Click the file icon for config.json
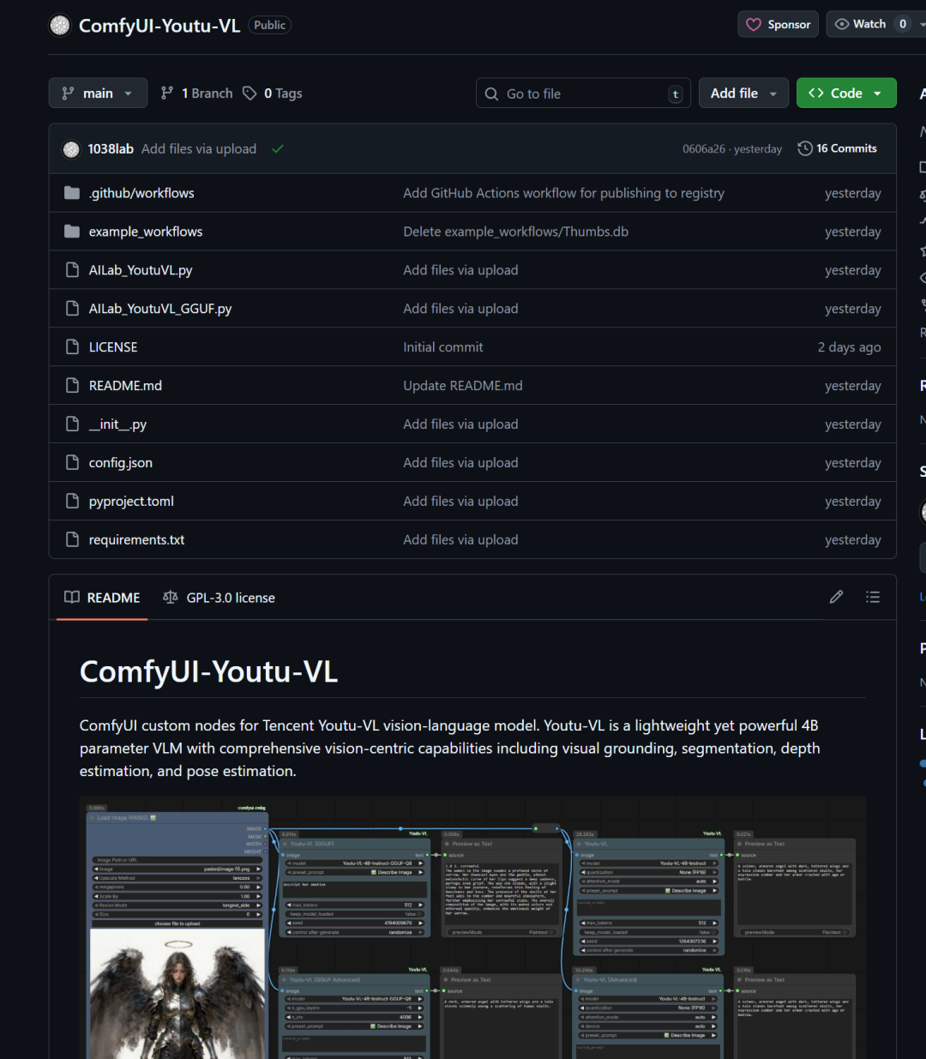 pyautogui.click(x=72, y=463)
